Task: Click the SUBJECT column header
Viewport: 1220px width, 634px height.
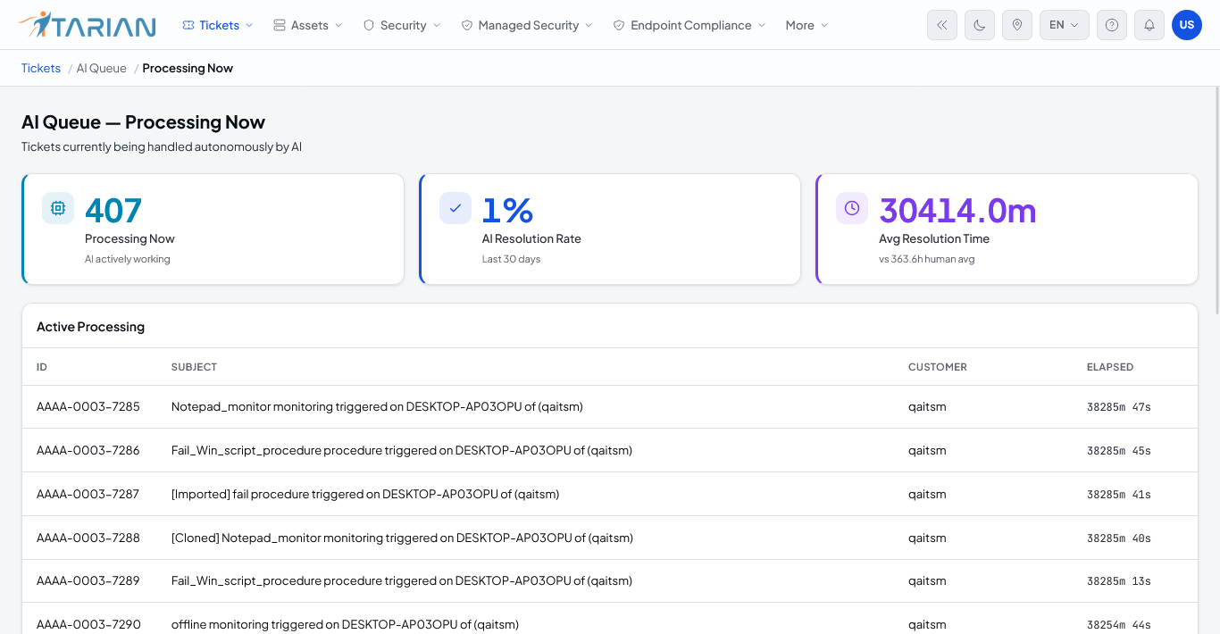Action: click(x=194, y=367)
